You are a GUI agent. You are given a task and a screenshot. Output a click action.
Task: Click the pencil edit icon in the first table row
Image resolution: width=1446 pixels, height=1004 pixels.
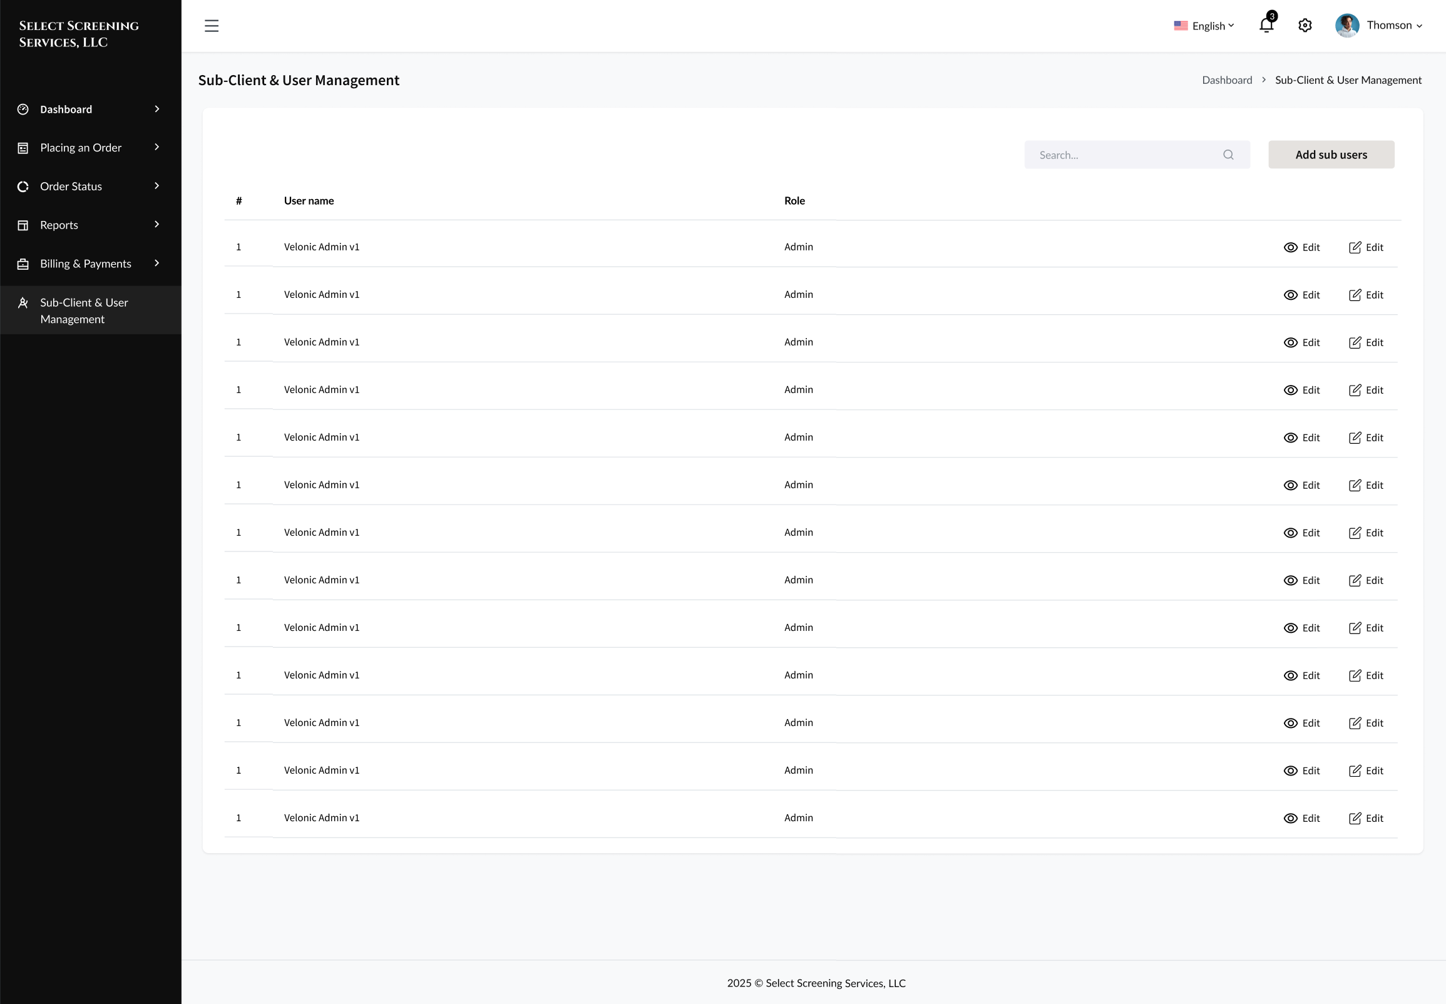click(x=1355, y=247)
